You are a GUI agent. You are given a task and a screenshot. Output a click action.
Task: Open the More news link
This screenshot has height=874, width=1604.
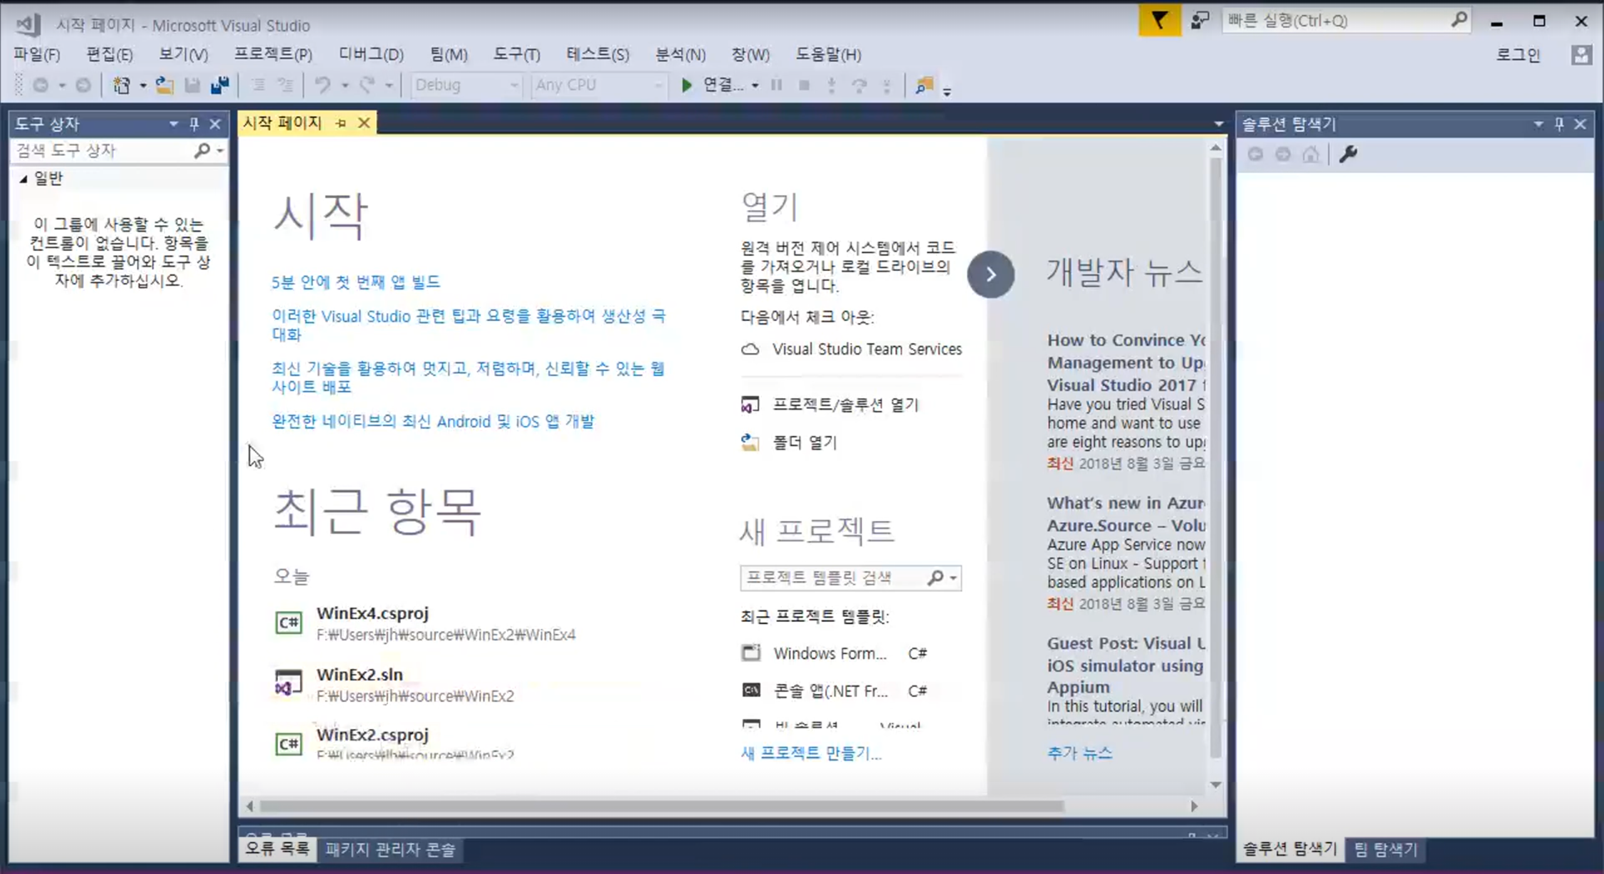click(1079, 753)
